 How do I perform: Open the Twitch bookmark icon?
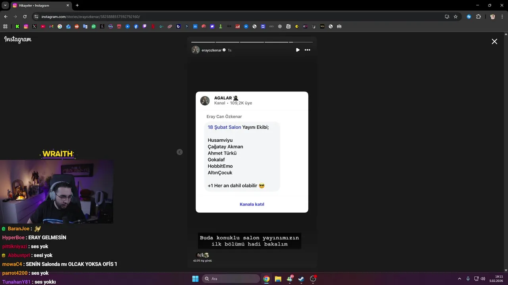click(144, 27)
